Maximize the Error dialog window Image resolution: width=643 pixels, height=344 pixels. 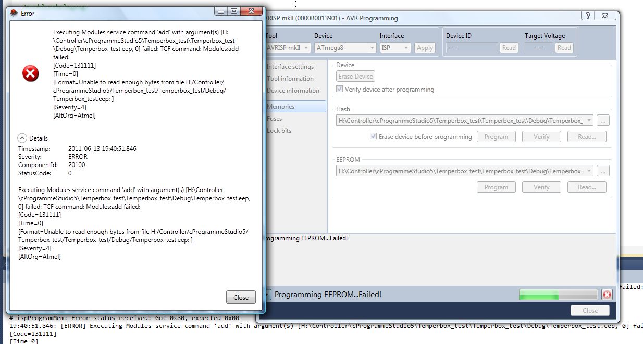point(234,11)
